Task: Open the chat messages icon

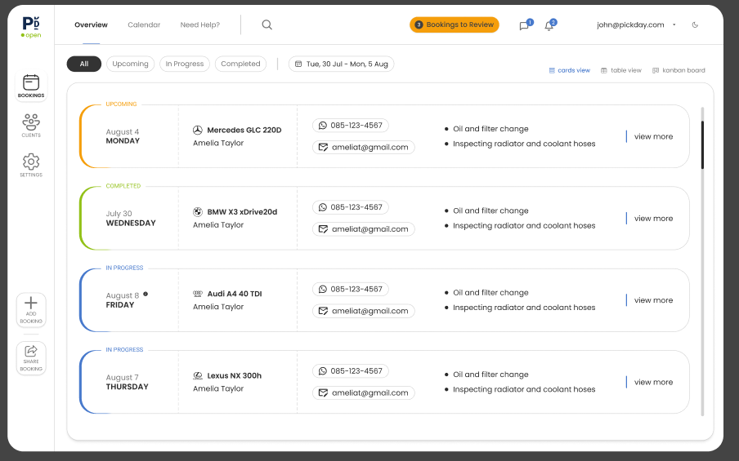Action: pyautogui.click(x=524, y=26)
